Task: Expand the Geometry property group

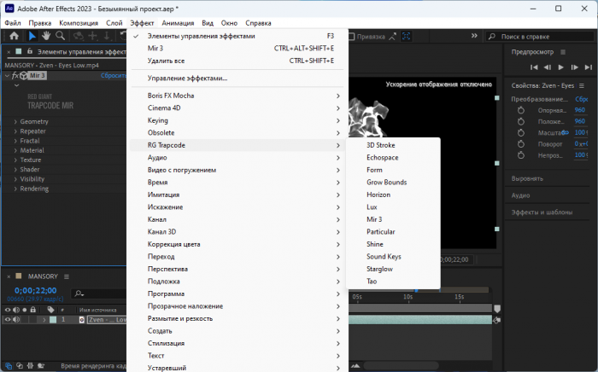Action: (x=15, y=122)
